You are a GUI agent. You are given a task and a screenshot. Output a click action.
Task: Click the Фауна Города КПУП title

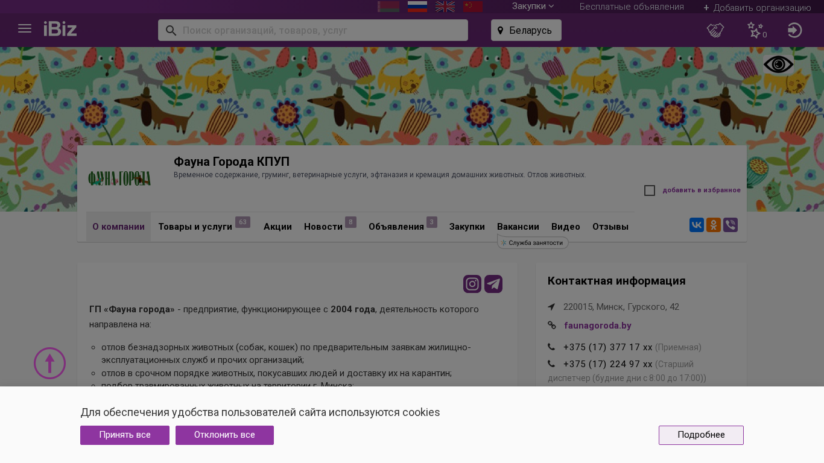pyautogui.click(x=232, y=162)
